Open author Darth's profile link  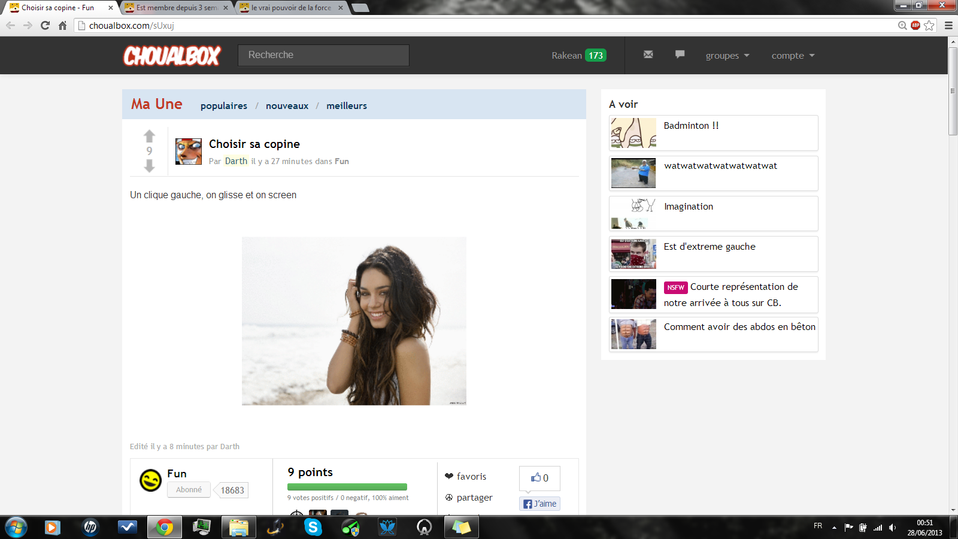[x=236, y=161]
